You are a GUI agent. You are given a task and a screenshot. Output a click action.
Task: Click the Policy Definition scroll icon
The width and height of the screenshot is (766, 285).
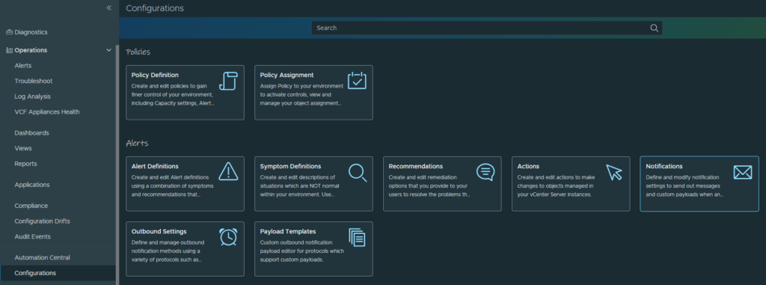pos(228,81)
